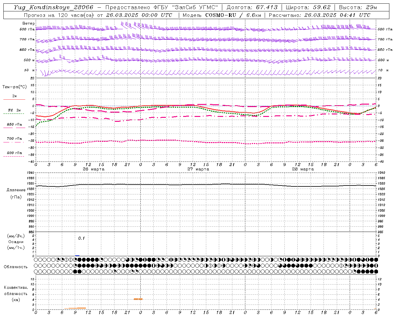The image size is (394, 315).
Task: Click the 28 марта date label
Action: point(303,169)
